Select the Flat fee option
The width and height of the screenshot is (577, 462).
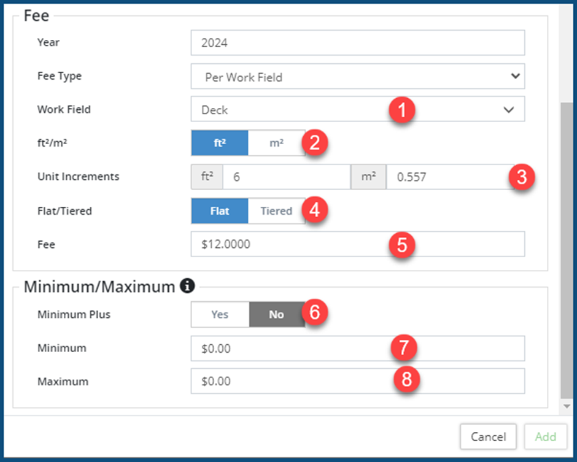point(220,211)
